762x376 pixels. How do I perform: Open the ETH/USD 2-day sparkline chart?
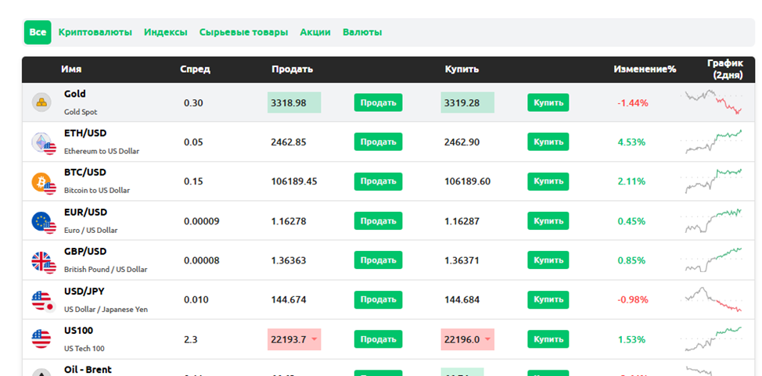click(713, 141)
